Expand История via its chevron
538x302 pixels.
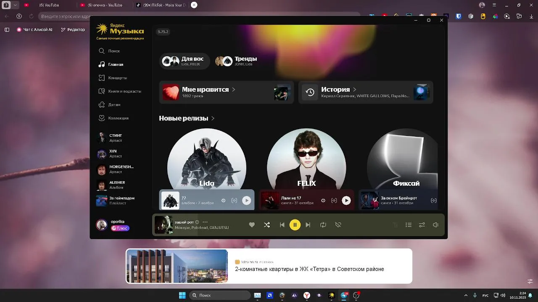[355, 89]
